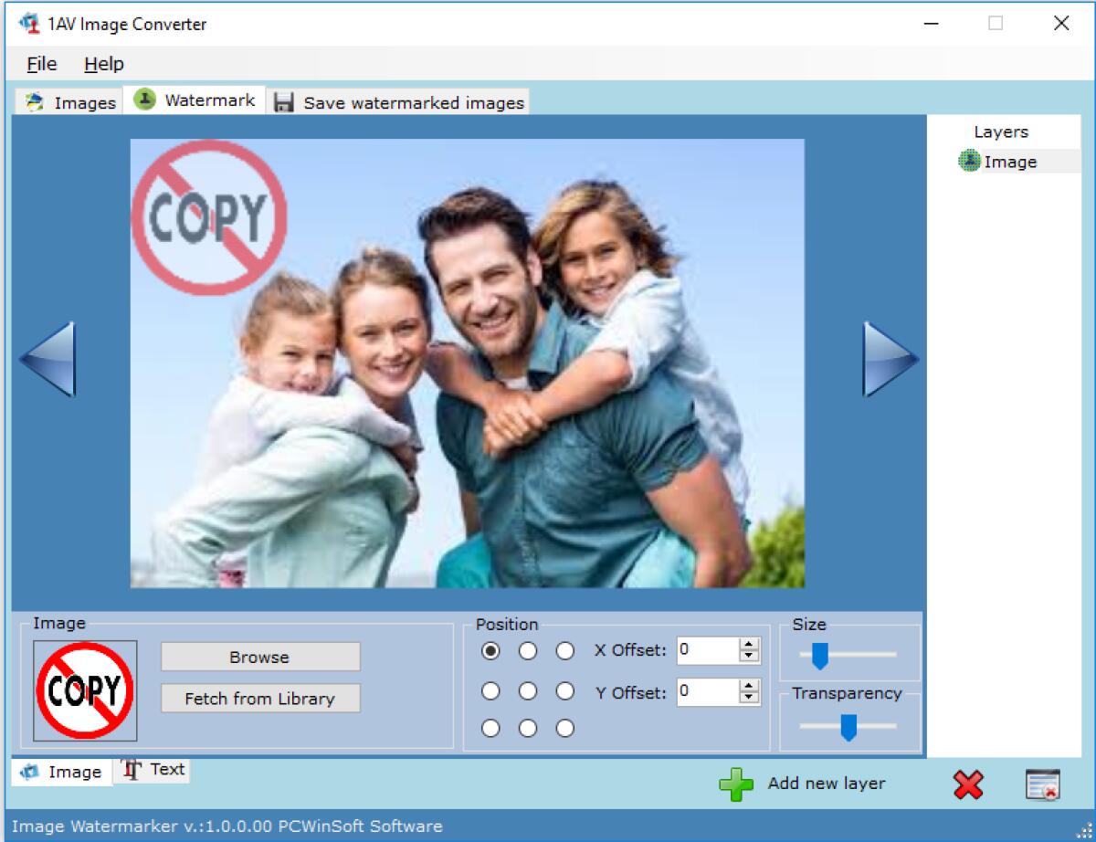Open the File menu
1096x842 pixels.
coord(42,64)
